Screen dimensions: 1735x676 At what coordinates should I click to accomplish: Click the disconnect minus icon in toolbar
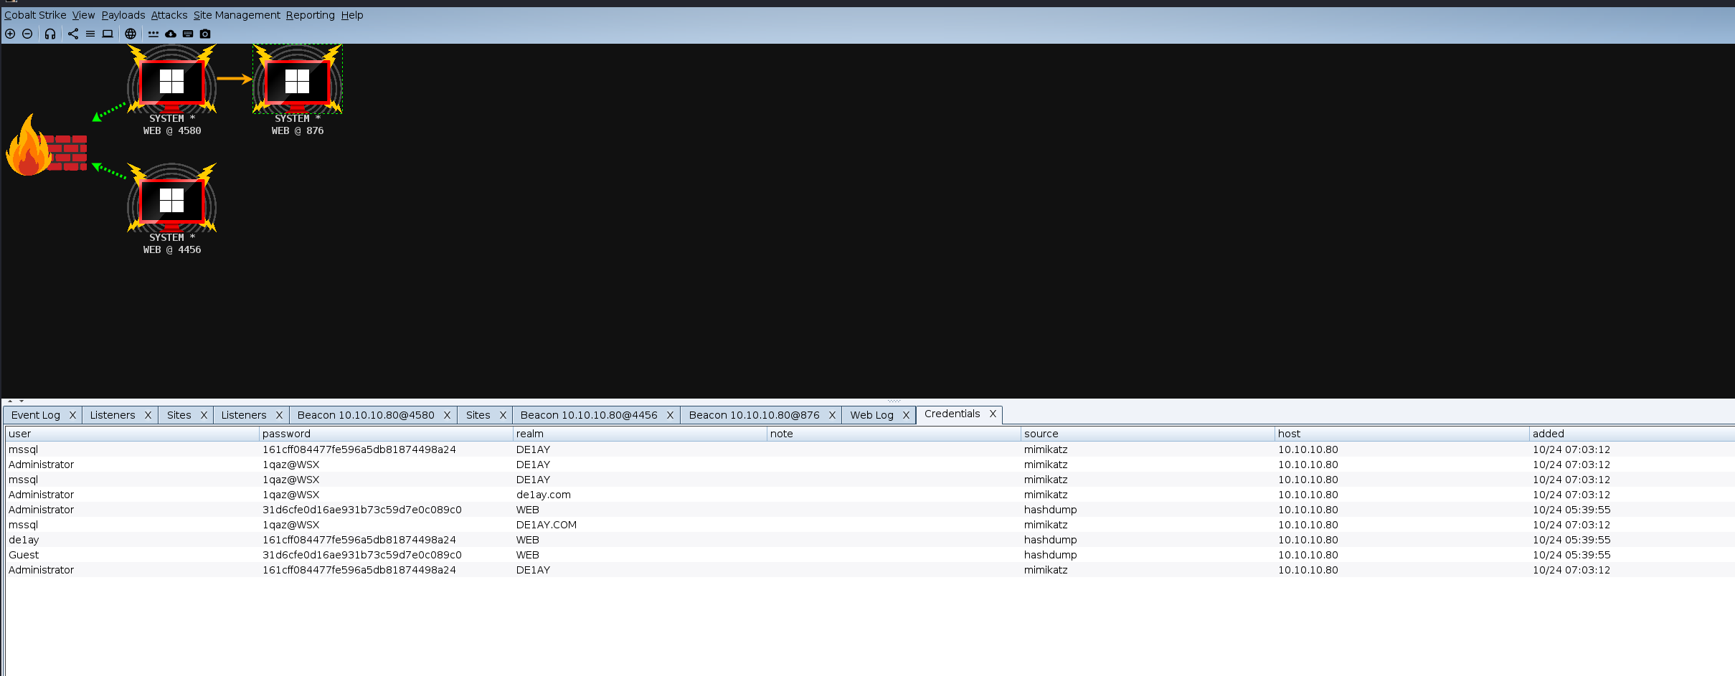click(x=27, y=34)
